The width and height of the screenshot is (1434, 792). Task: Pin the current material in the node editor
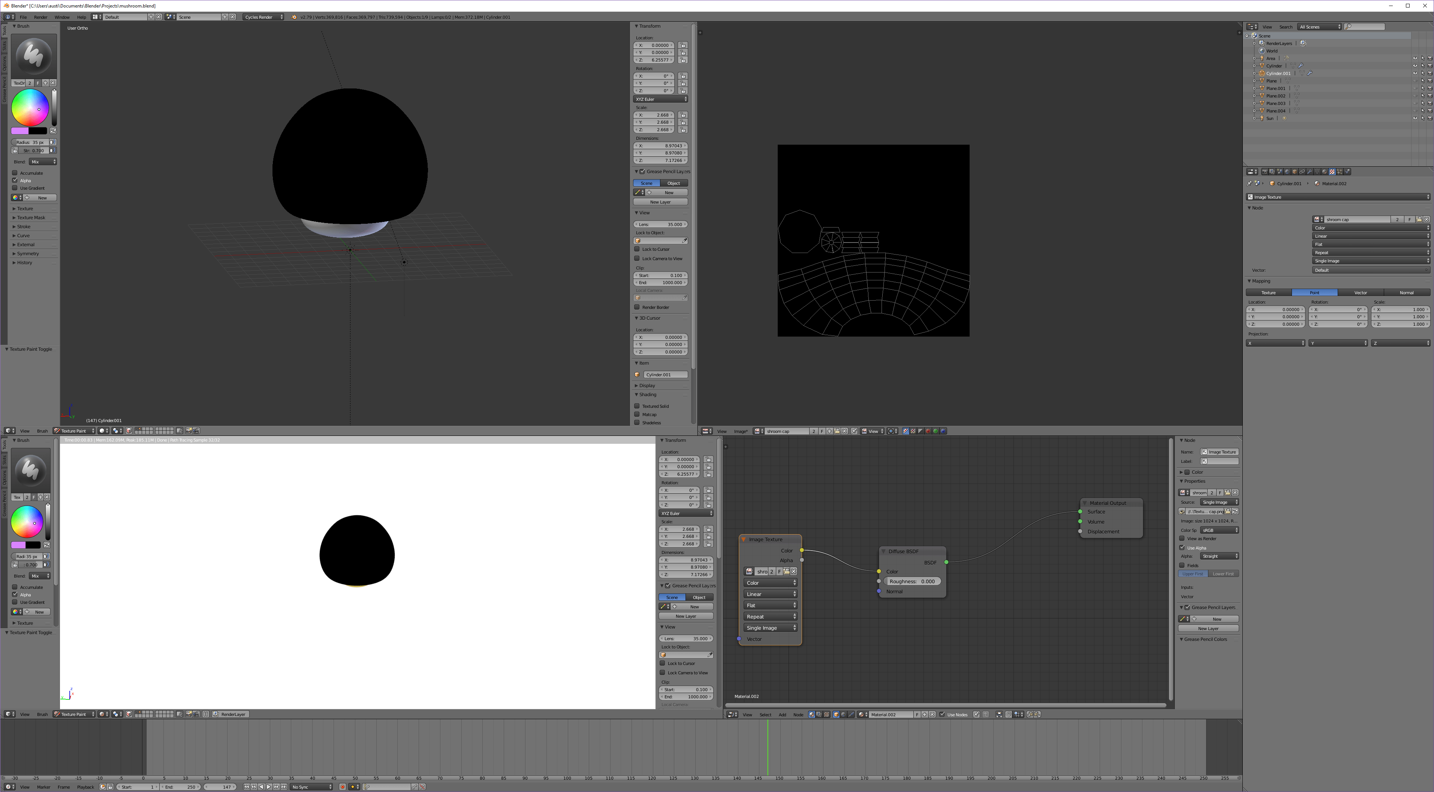pyautogui.click(x=976, y=715)
